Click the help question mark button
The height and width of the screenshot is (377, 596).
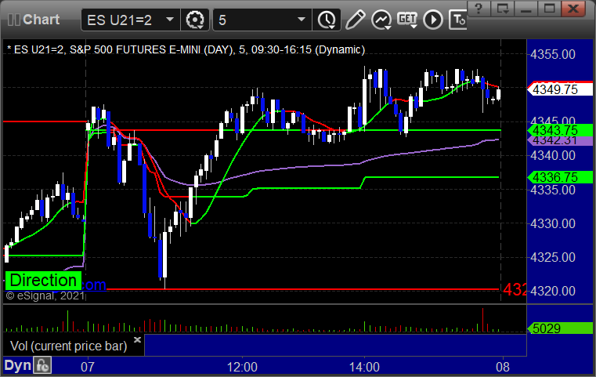coord(479,9)
